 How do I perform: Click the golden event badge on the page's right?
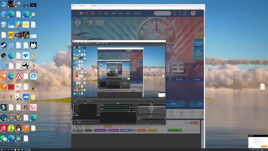[198, 36]
